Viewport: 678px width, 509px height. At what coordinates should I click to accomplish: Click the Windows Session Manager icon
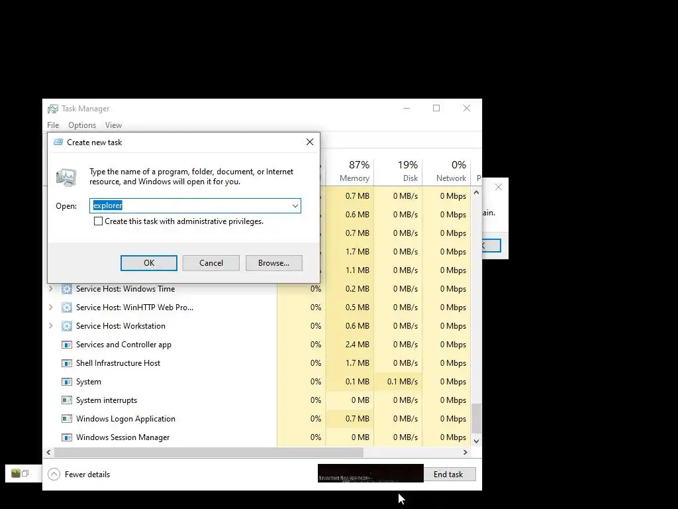pyautogui.click(x=67, y=437)
